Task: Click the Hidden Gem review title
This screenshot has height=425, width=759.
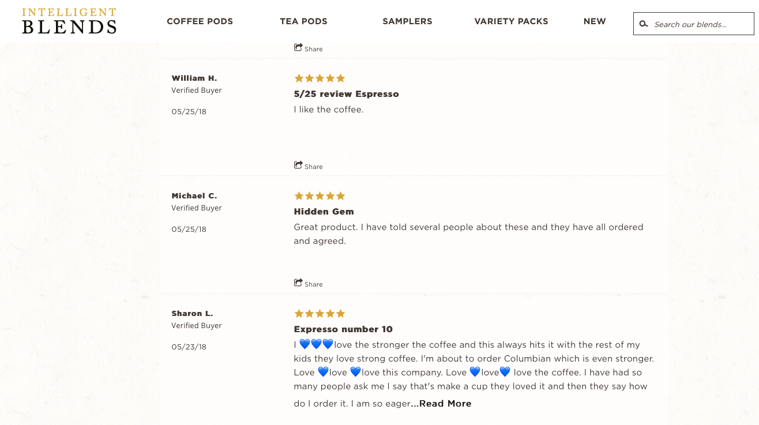Action: pos(324,212)
